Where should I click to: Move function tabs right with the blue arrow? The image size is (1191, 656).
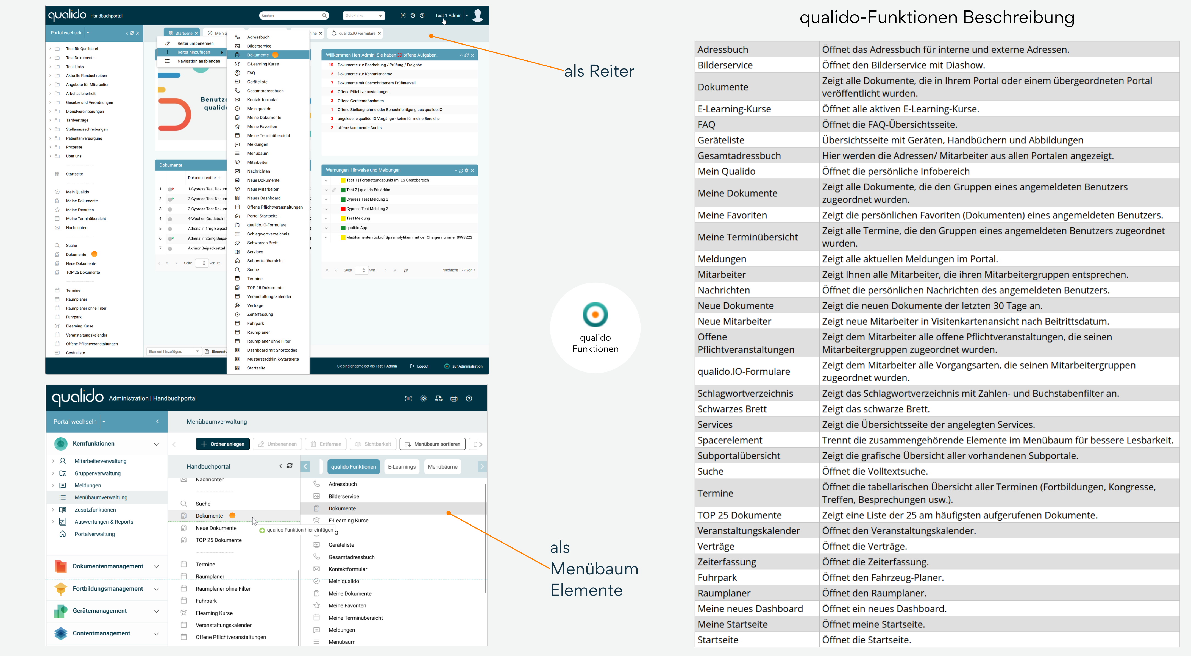click(482, 466)
